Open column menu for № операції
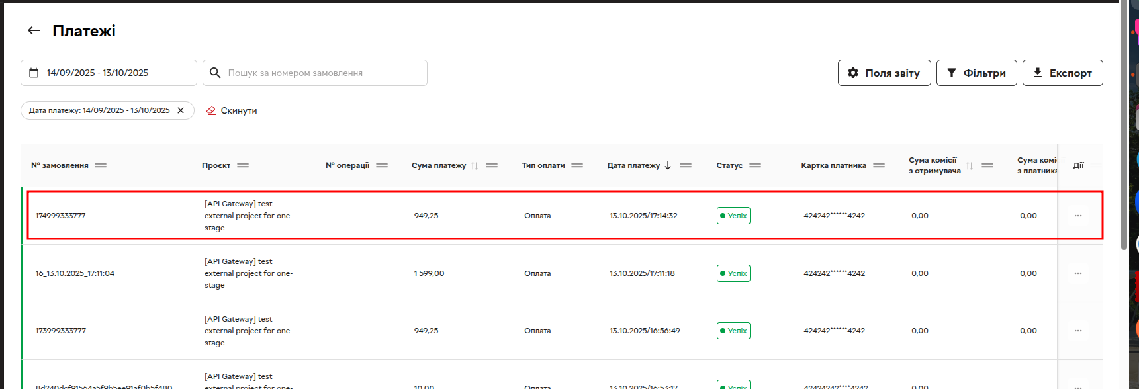 coord(382,165)
